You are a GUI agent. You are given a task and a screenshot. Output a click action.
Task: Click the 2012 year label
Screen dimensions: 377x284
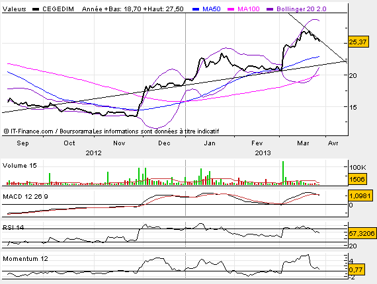93,153
